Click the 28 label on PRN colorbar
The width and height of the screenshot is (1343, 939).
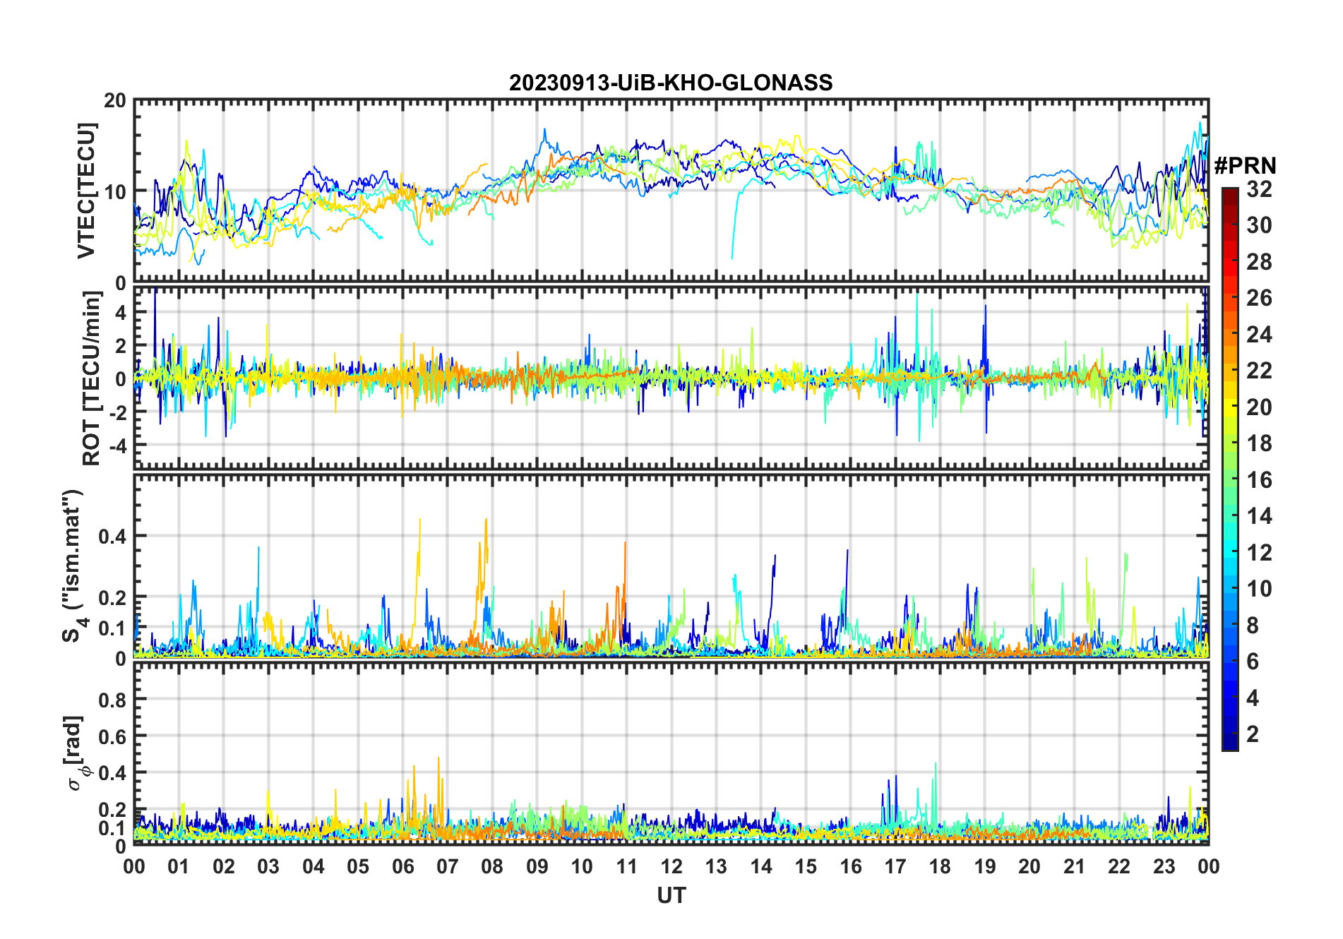tap(1260, 262)
